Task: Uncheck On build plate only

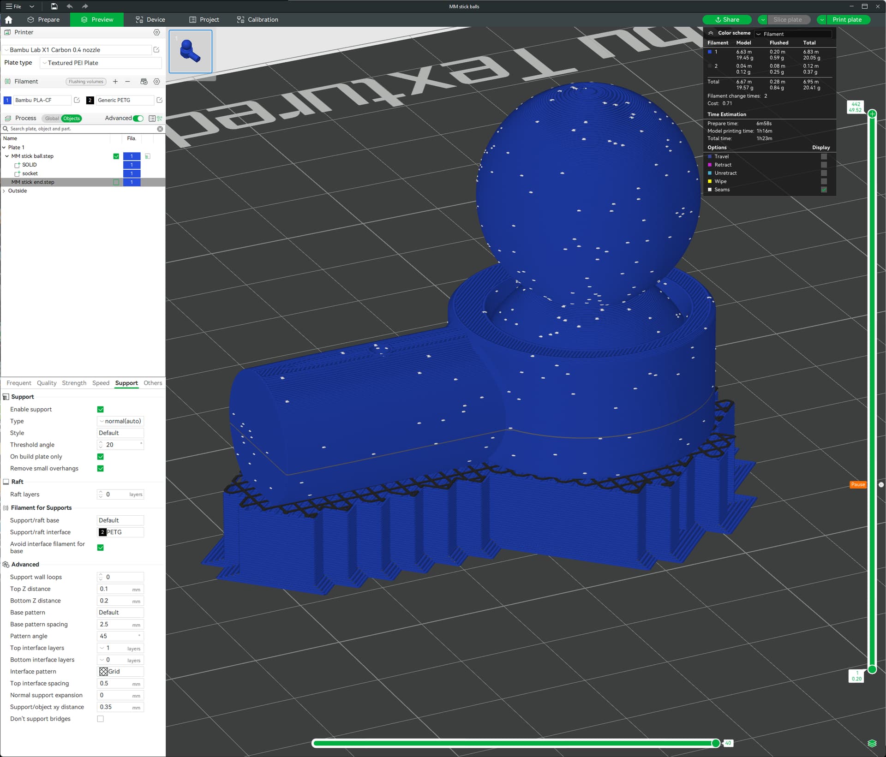Action: [101, 457]
